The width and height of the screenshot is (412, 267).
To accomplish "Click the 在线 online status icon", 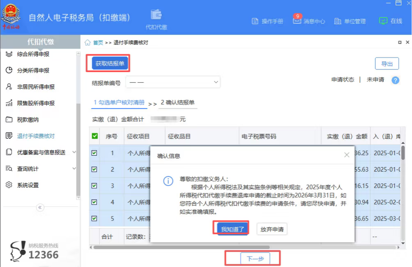I will [383, 21].
